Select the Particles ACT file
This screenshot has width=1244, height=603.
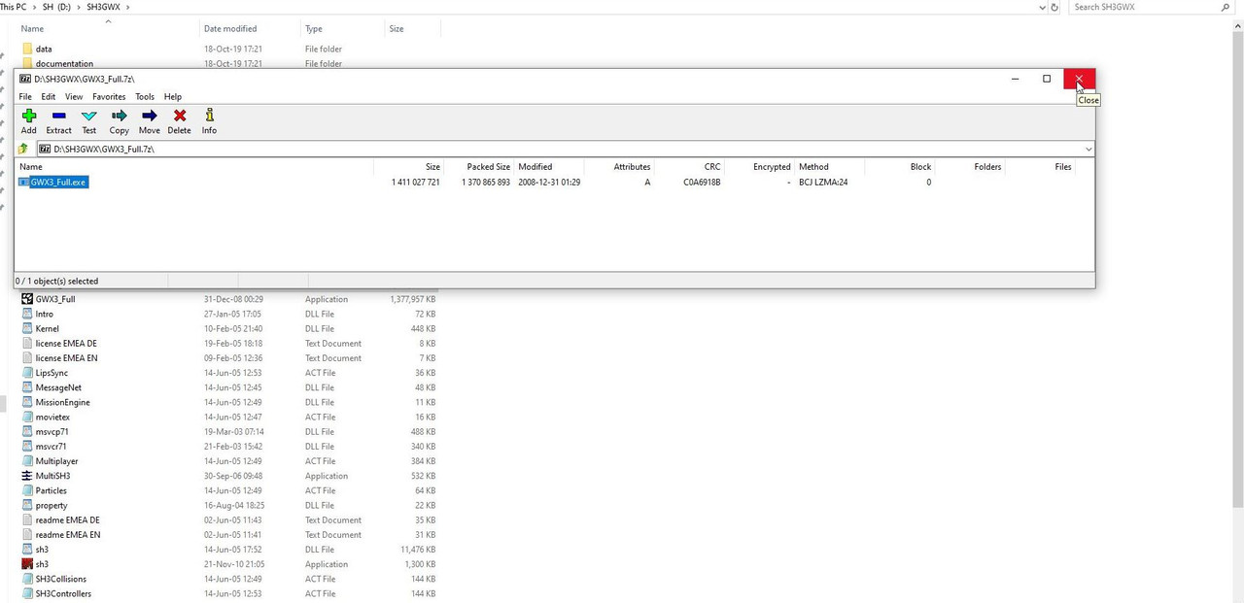click(x=51, y=490)
